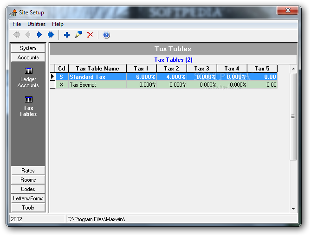Go to the next record arrow
Screen dimensions: 311x236
(x=39, y=35)
